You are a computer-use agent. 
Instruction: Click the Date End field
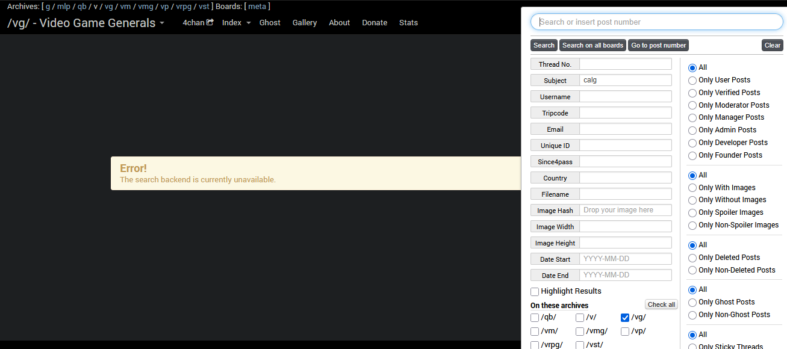tap(625, 275)
